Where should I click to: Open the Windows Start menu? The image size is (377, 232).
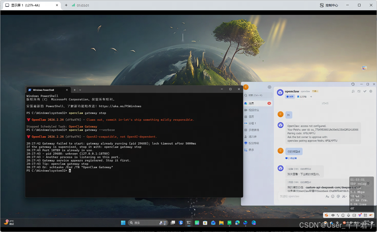[x=123, y=222]
